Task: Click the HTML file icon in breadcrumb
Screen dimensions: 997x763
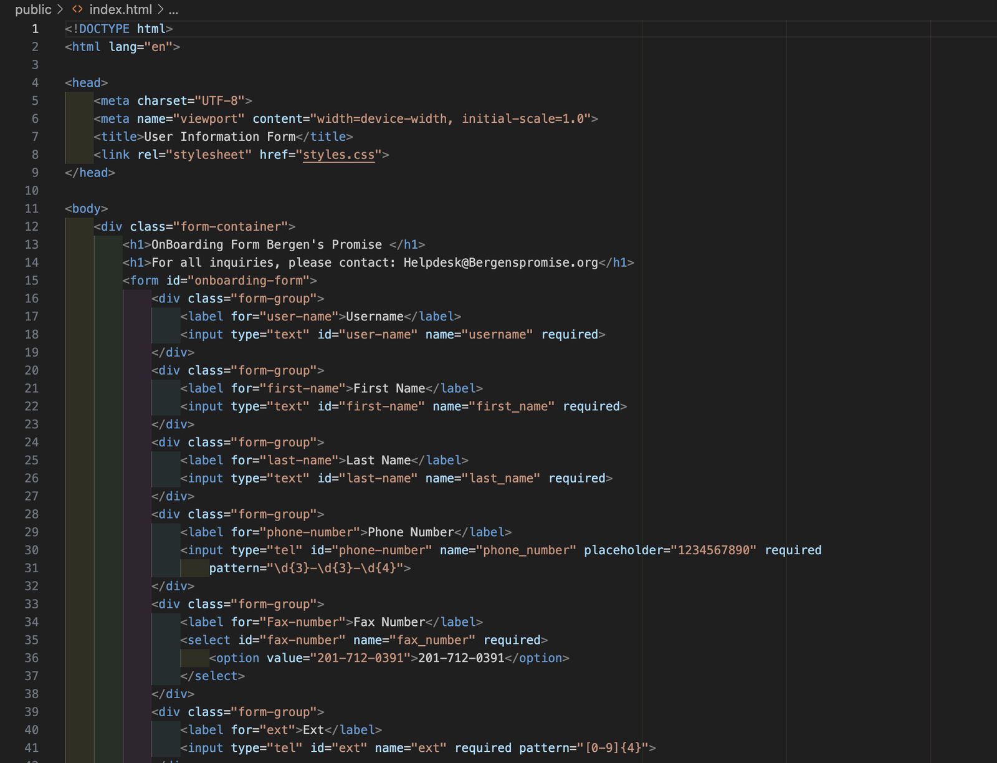Action: [77, 9]
